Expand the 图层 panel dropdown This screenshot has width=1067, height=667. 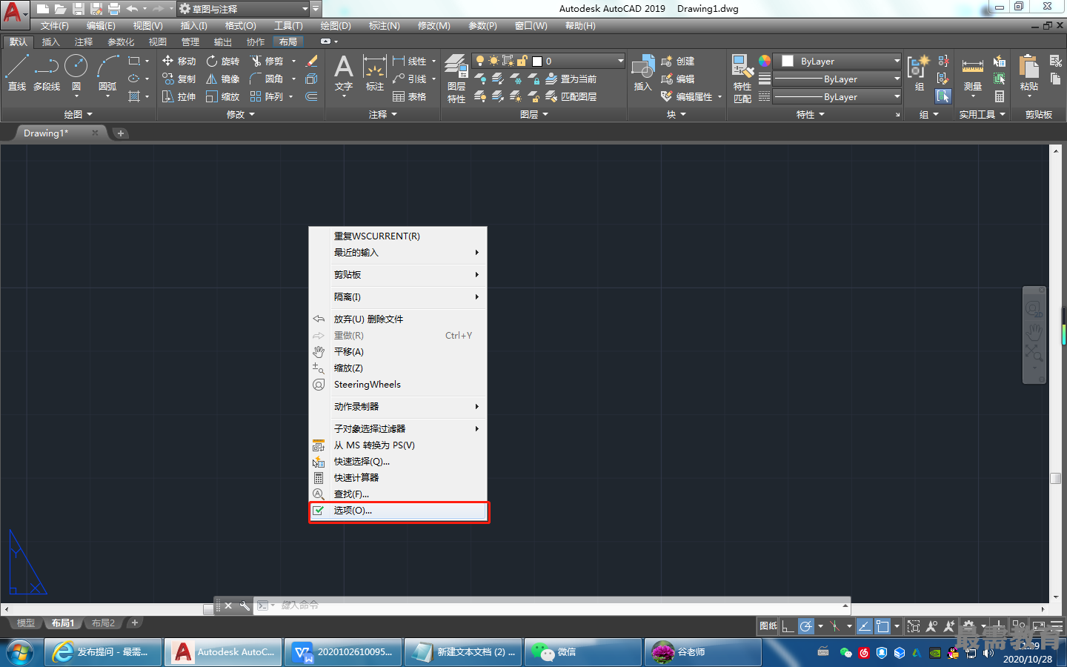pos(534,114)
